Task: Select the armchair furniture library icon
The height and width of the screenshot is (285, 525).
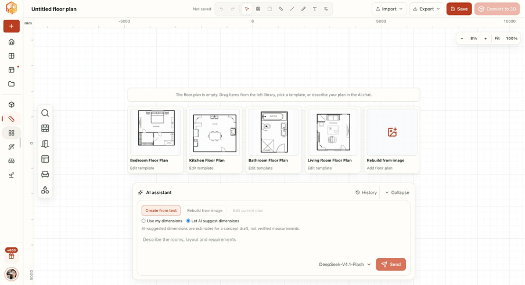Action: point(45,174)
